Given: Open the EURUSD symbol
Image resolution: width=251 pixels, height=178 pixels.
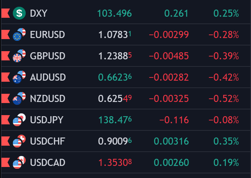Looking at the screenshot, I should [x=47, y=35].
